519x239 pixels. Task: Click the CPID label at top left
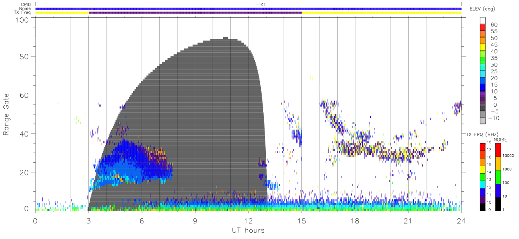pyautogui.click(x=25, y=5)
